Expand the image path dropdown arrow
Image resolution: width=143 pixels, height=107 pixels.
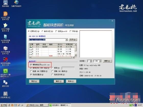[66, 40]
